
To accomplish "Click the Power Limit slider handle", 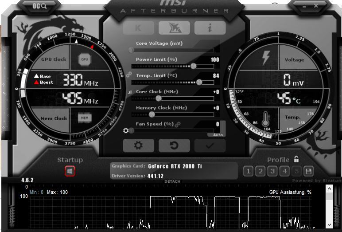I will (x=193, y=66).
